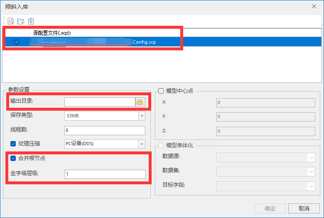The image size is (324, 218).
Task: Click the Y coordinate field
Action: click(x=266, y=117)
